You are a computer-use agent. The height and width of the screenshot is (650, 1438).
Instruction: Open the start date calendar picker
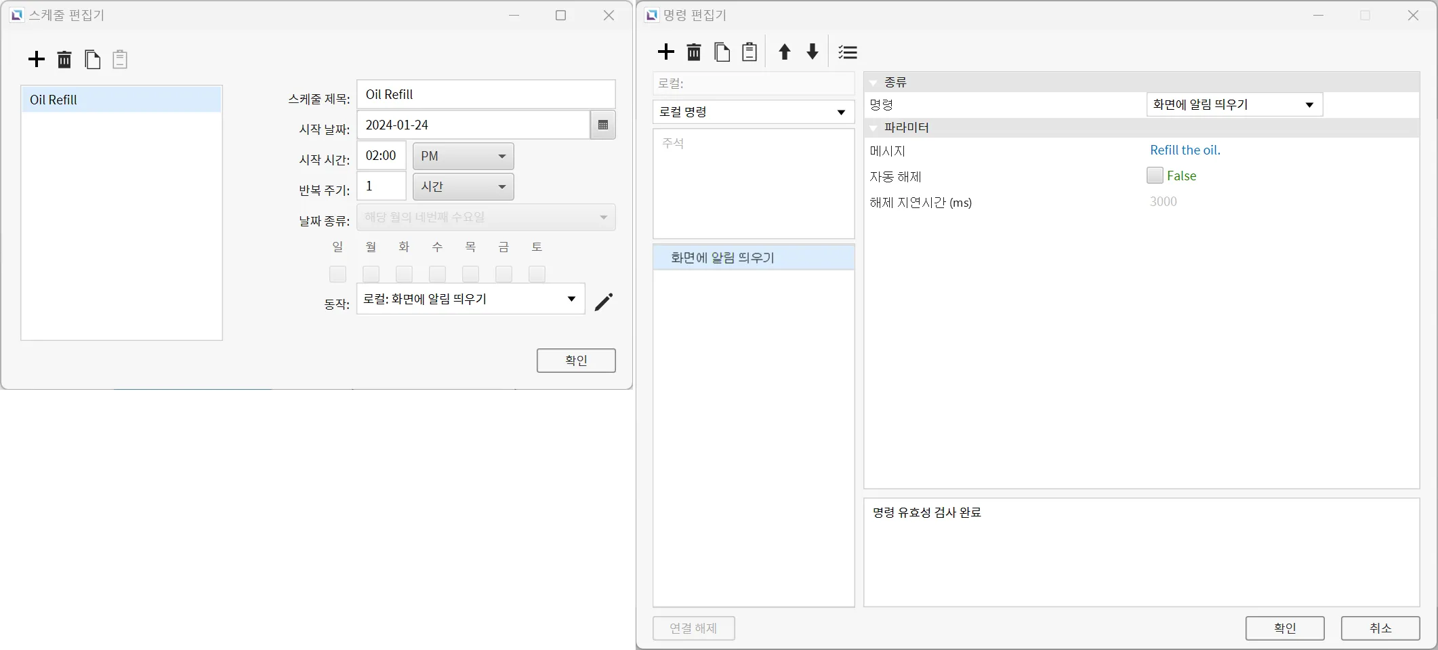(x=602, y=125)
